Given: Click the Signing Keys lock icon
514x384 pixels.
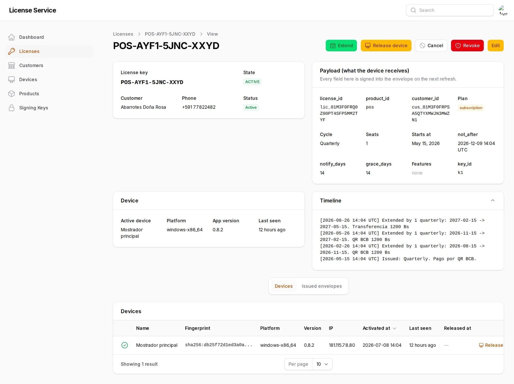Looking at the screenshot, I should [x=12, y=108].
